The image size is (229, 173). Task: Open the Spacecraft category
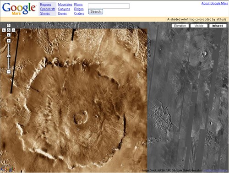pyautogui.click(x=48, y=9)
